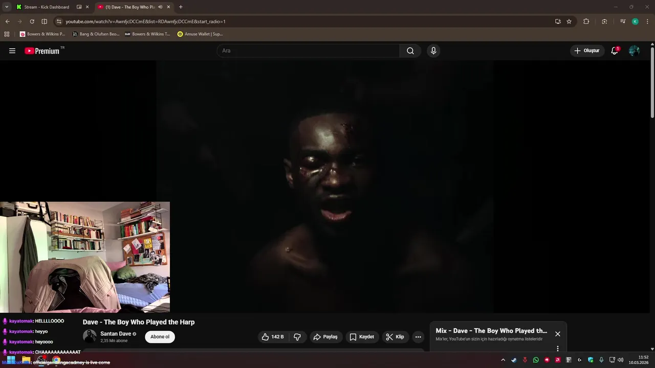Close the Kick Dashboard tab
Image resolution: width=655 pixels, height=368 pixels.
pos(87,7)
